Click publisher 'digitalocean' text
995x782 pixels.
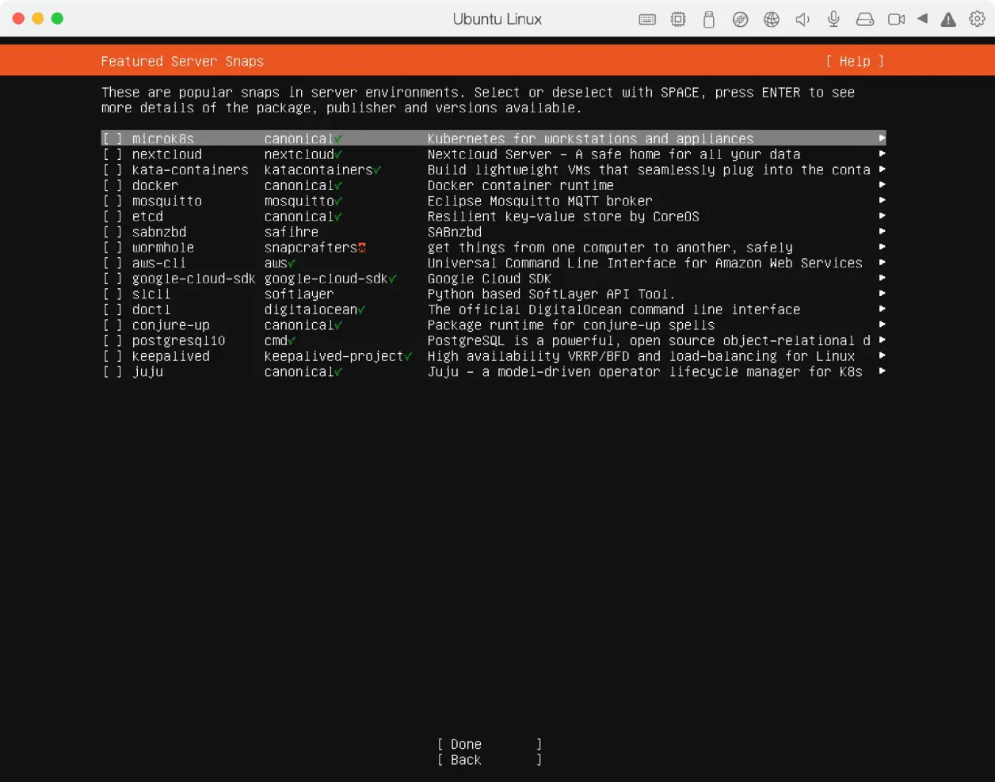point(311,309)
